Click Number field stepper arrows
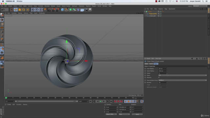 click(167, 83)
